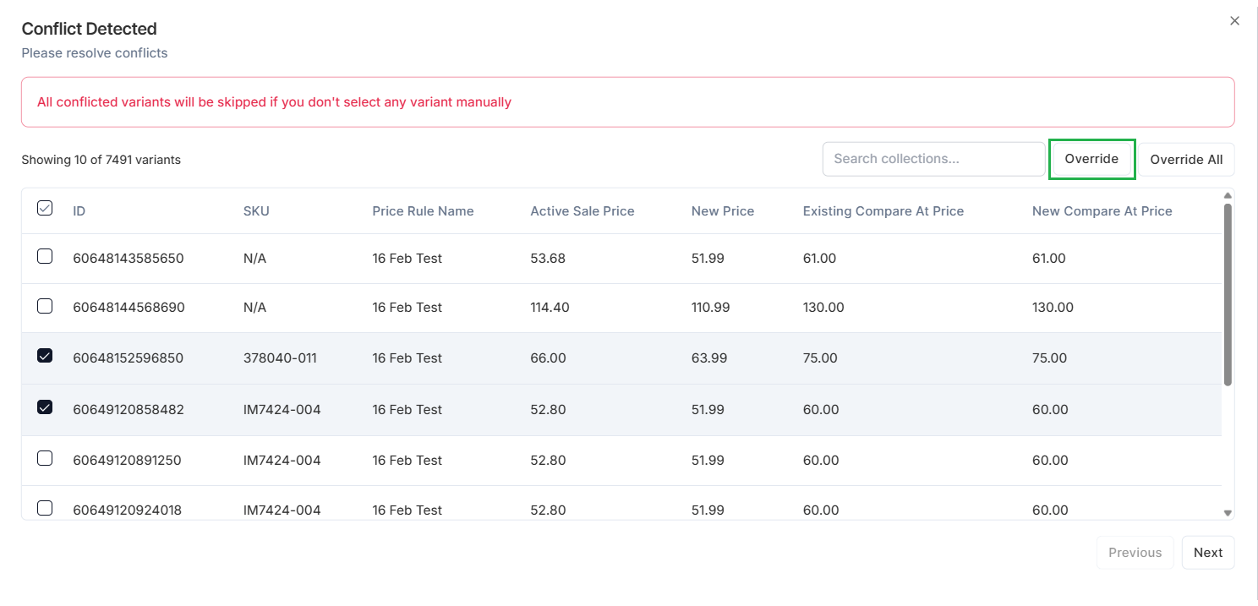Click the New Price 63.99

point(709,358)
